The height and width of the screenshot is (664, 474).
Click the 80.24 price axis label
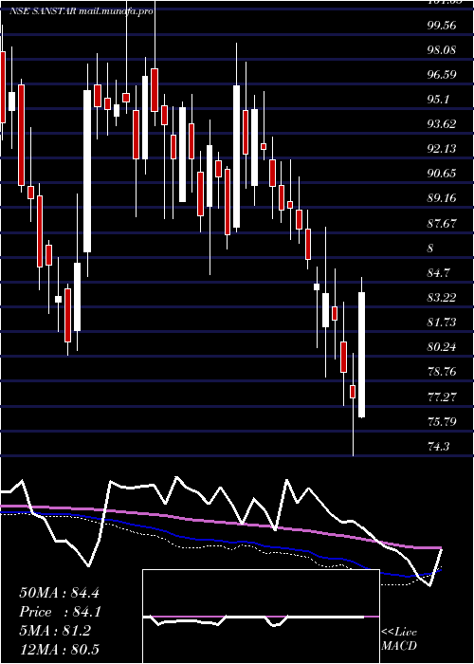pyautogui.click(x=442, y=347)
